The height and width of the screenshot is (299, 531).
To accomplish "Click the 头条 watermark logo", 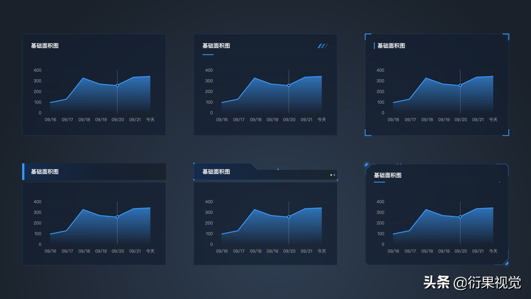I will pos(437,282).
